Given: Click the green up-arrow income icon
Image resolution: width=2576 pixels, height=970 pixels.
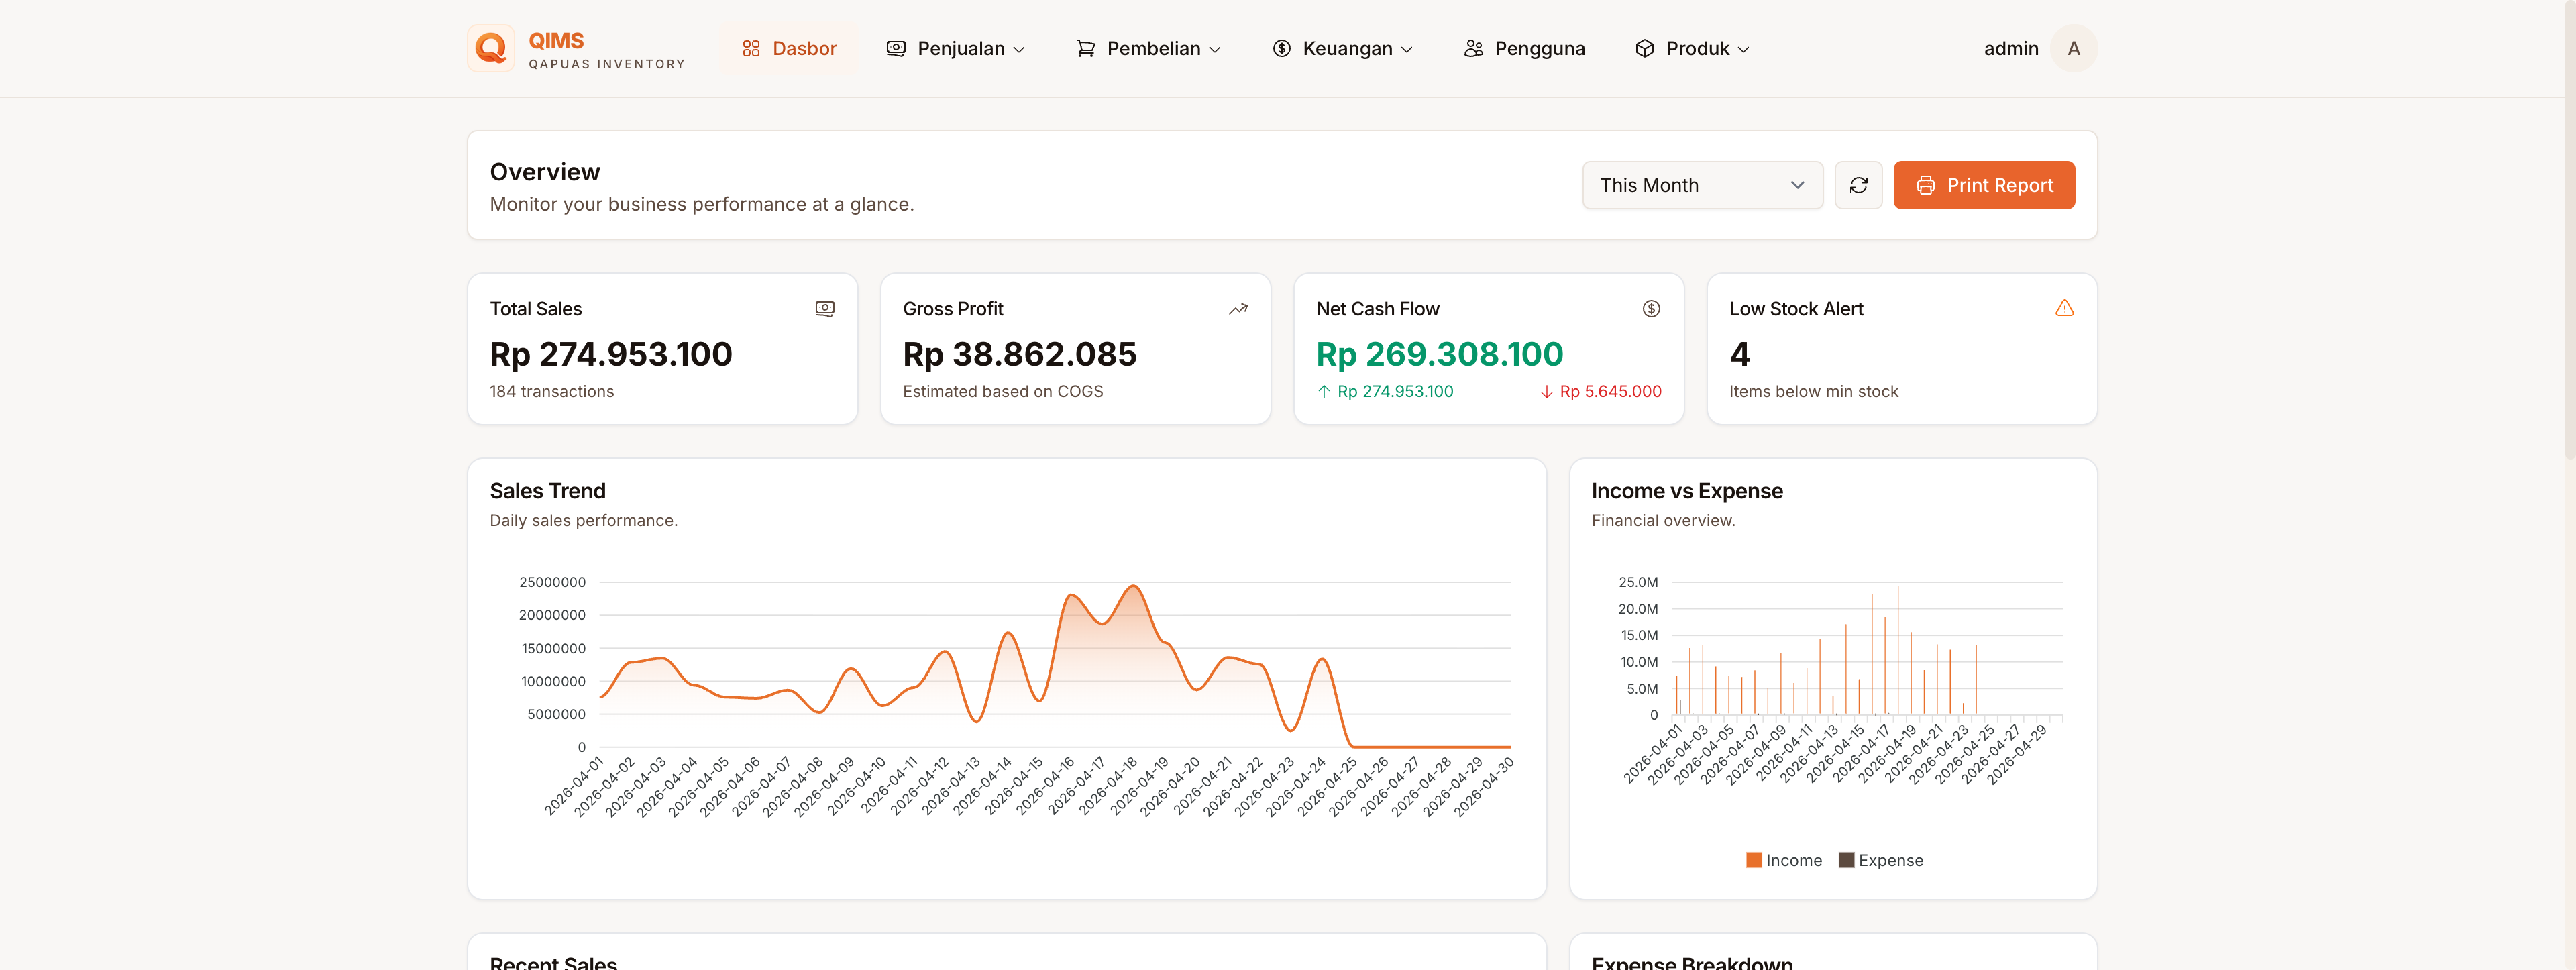Looking at the screenshot, I should tap(1323, 392).
